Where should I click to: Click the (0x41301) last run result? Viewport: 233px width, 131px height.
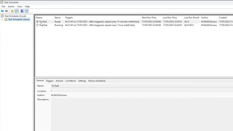coord(189,25)
